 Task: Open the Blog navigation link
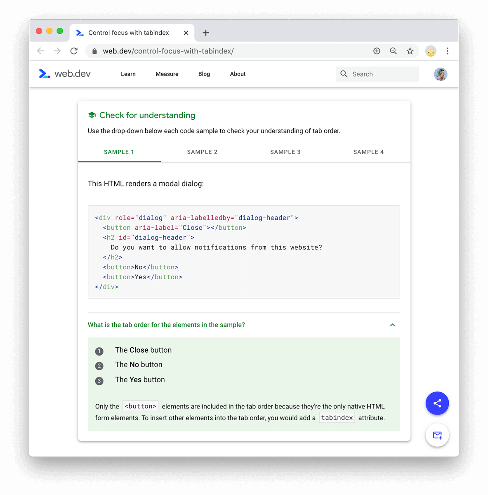[204, 74]
